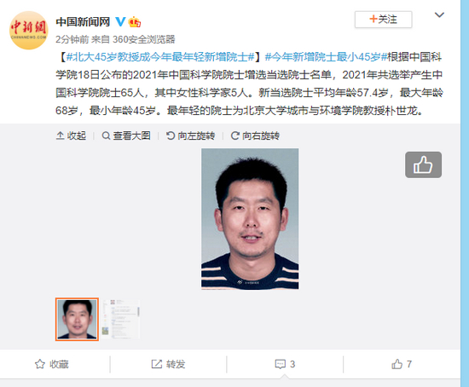Rotate the image right with 向右旋转
This screenshot has height=387, width=469.
click(255, 136)
